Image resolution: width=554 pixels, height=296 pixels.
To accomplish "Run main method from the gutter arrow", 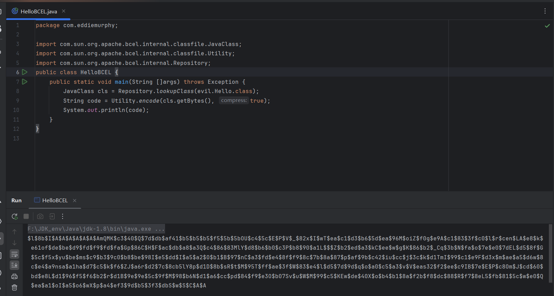I will click(25, 82).
